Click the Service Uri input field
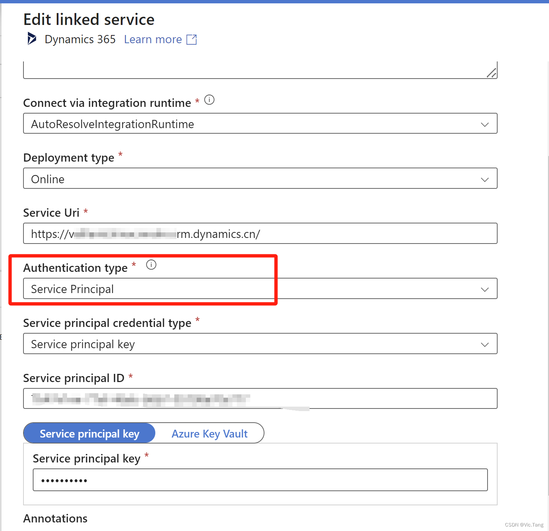This screenshot has height=531, width=549. click(x=261, y=233)
